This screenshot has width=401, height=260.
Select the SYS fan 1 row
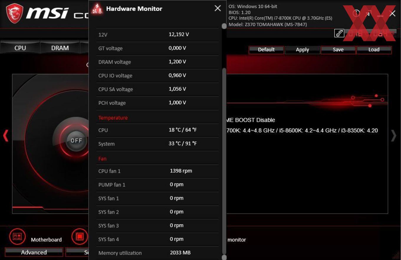tap(157, 198)
